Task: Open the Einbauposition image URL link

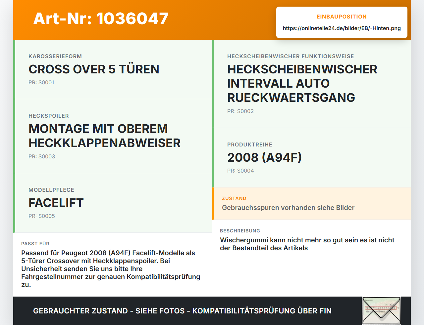Action: (x=342, y=28)
